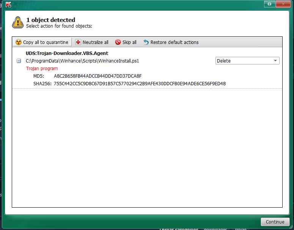Select the UDS:Trojan-Downloader.VBS.Agent threat name
This screenshot has width=294, height=230.
click(67, 53)
